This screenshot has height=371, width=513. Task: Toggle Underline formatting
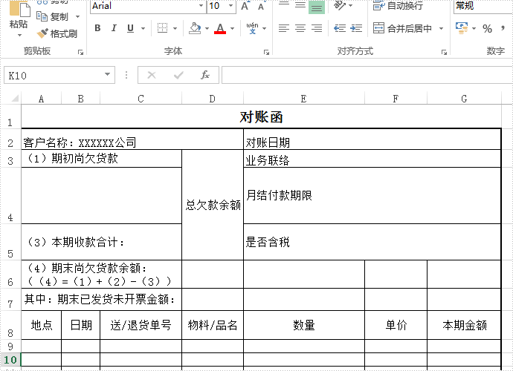pos(130,28)
